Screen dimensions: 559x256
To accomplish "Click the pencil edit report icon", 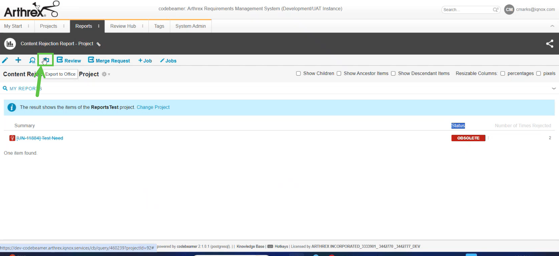I will [5, 60].
